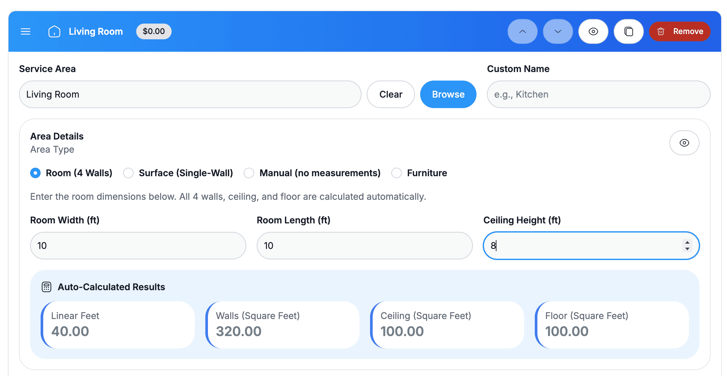
Task: Click the Room Width input field
Action: (138, 246)
